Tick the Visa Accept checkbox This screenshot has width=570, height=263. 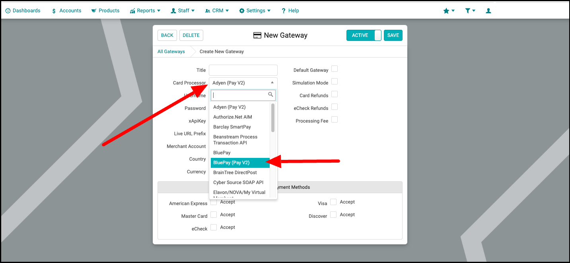[x=333, y=202]
